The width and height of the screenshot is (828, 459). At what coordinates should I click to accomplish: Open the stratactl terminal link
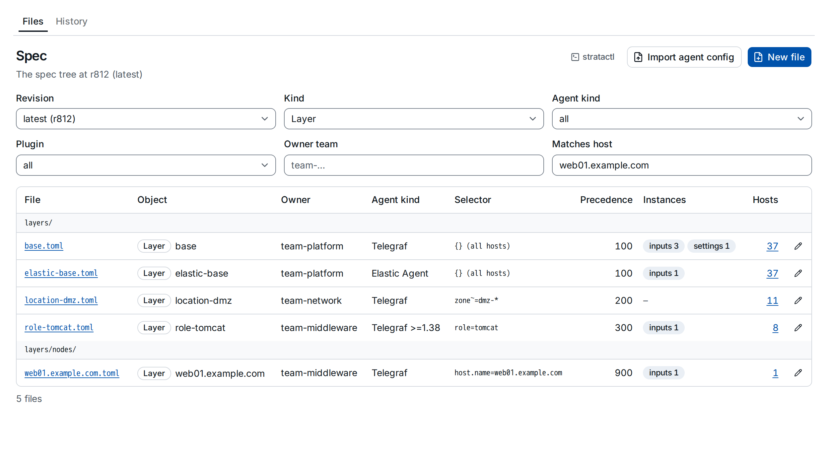593,57
